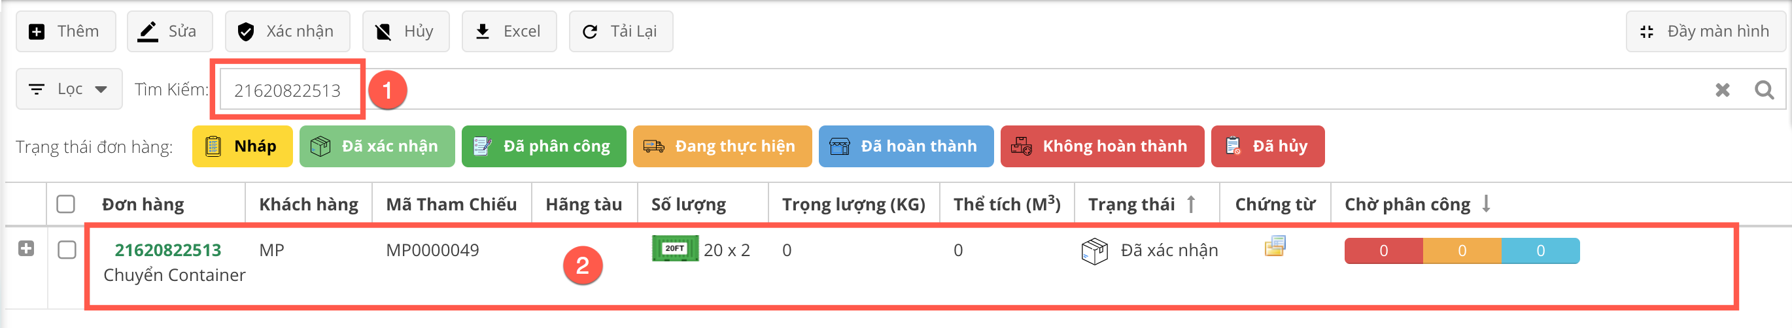Screen dimensions: 1792x328
Task: Tick the select-all checkbox in header
Action: click(66, 205)
